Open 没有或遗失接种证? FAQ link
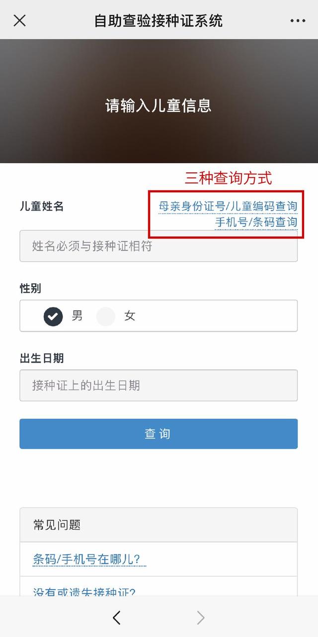The width and height of the screenshot is (318, 637). coord(84,591)
